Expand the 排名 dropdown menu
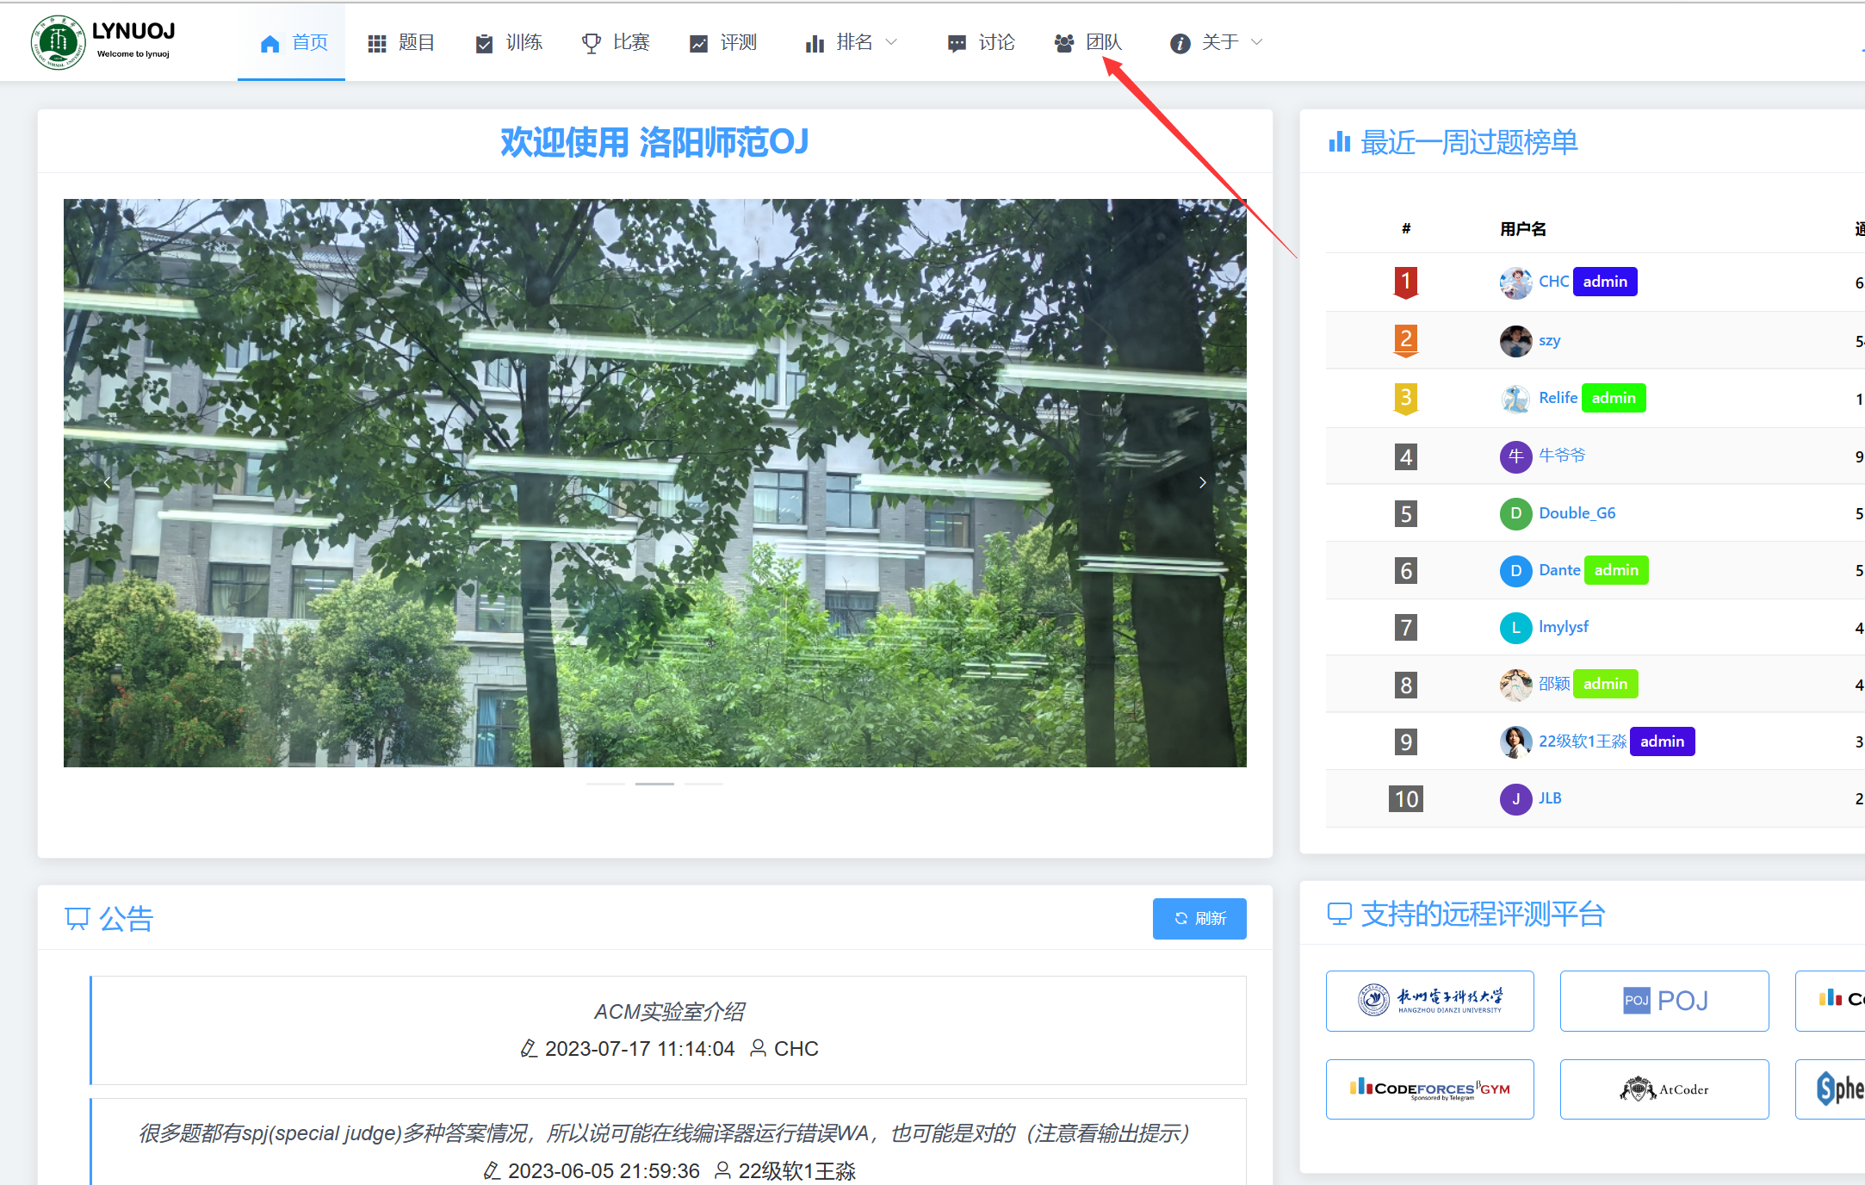The image size is (1865, 1185). 891,42
